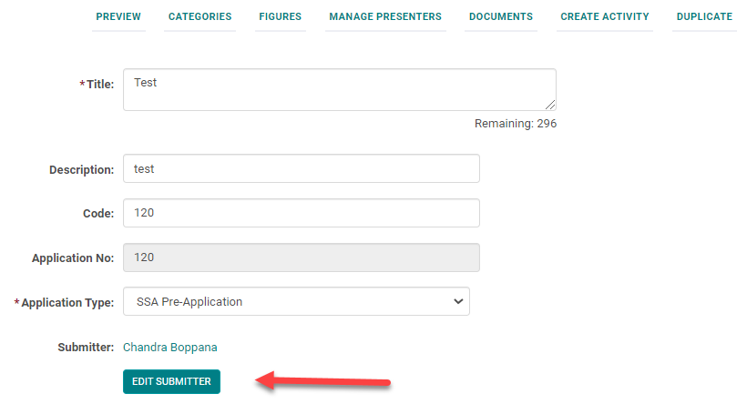
Task: Click the Create Activity tab
Action: click(604, 16)
